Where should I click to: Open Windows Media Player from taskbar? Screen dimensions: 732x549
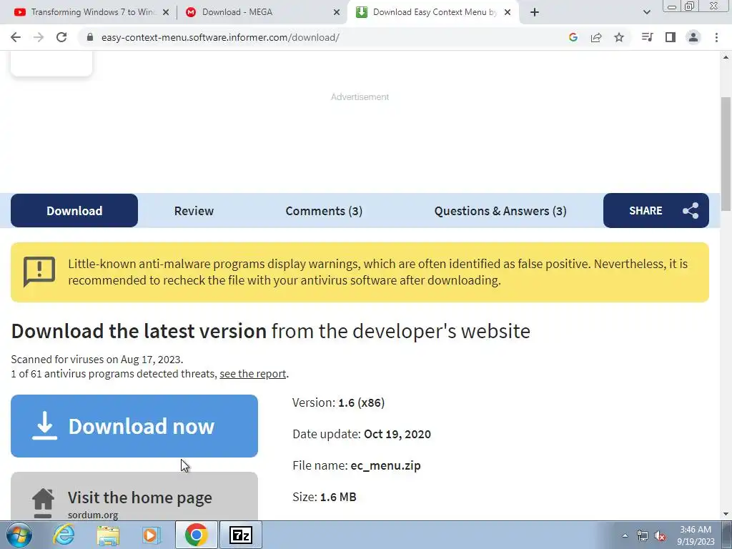[x=151, y=535]
